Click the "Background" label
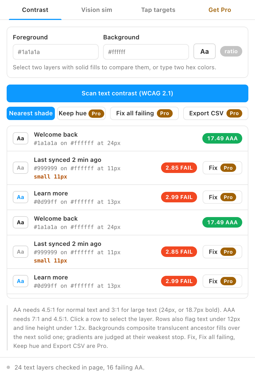Screen dimensions: 255x377 pyautogui.click(x=121, y=37)
